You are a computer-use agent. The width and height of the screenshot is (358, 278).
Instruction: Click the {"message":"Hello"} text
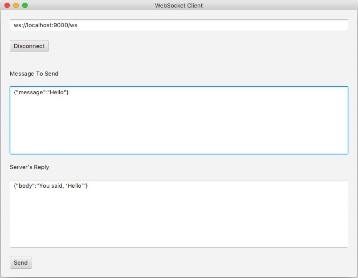pyautogui.click(x=41, y=93)
